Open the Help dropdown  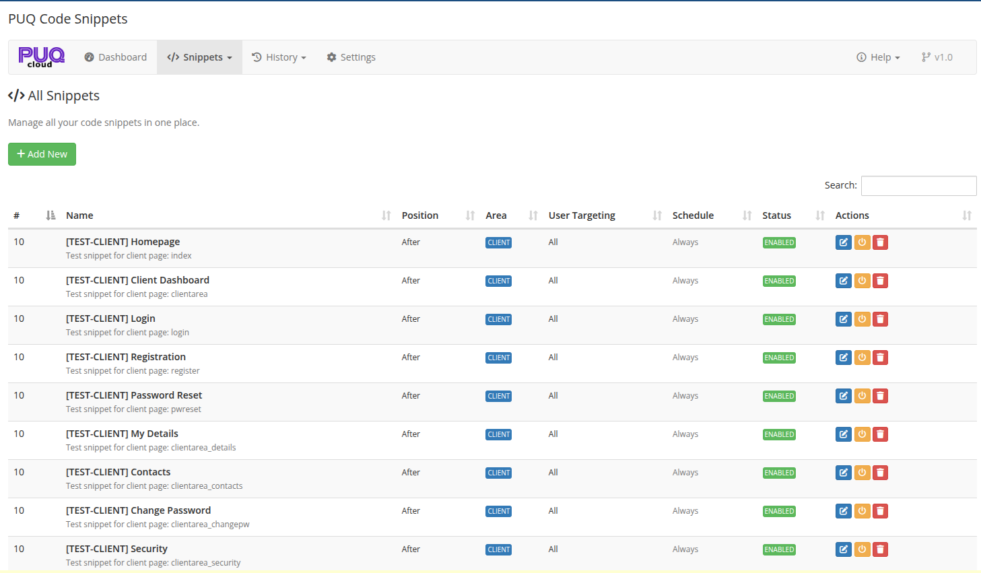pyautogui.click(x=877, y=57)
